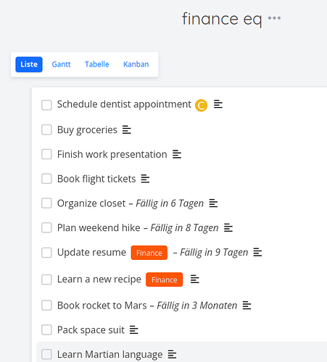The width and height of the screenshot is (327, 362).
Task: Click description icon for Plan weekend hike
Action: click(228, 228)
